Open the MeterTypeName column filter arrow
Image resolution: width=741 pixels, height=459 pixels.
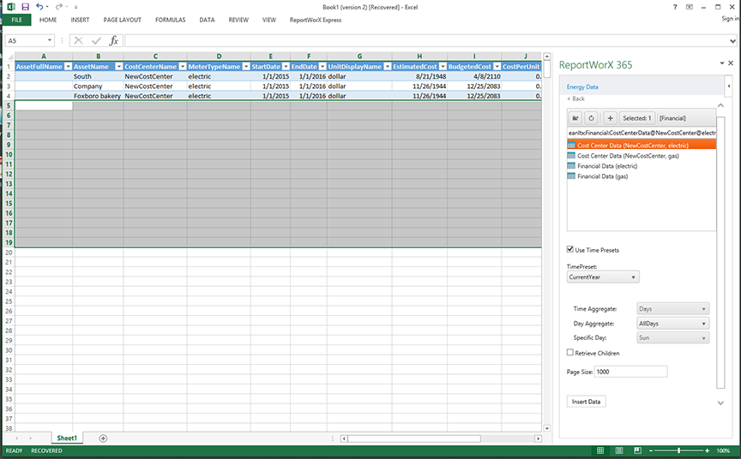coord(244,66)
